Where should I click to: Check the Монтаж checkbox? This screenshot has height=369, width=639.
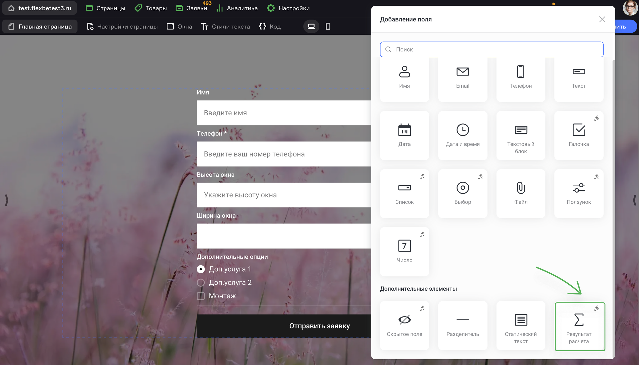click(201, 296)
